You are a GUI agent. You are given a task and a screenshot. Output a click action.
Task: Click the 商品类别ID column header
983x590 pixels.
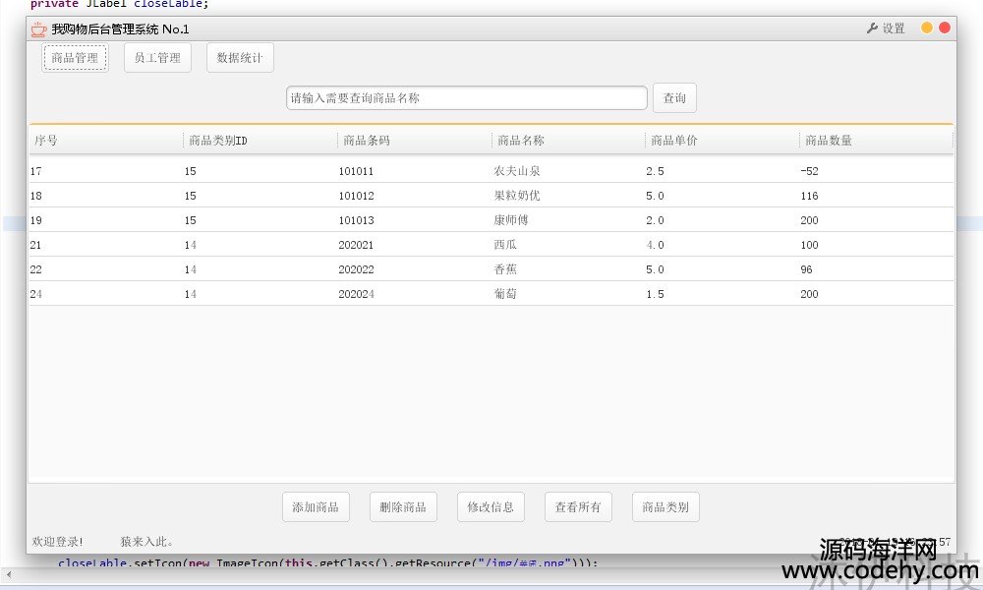(260, 141)
